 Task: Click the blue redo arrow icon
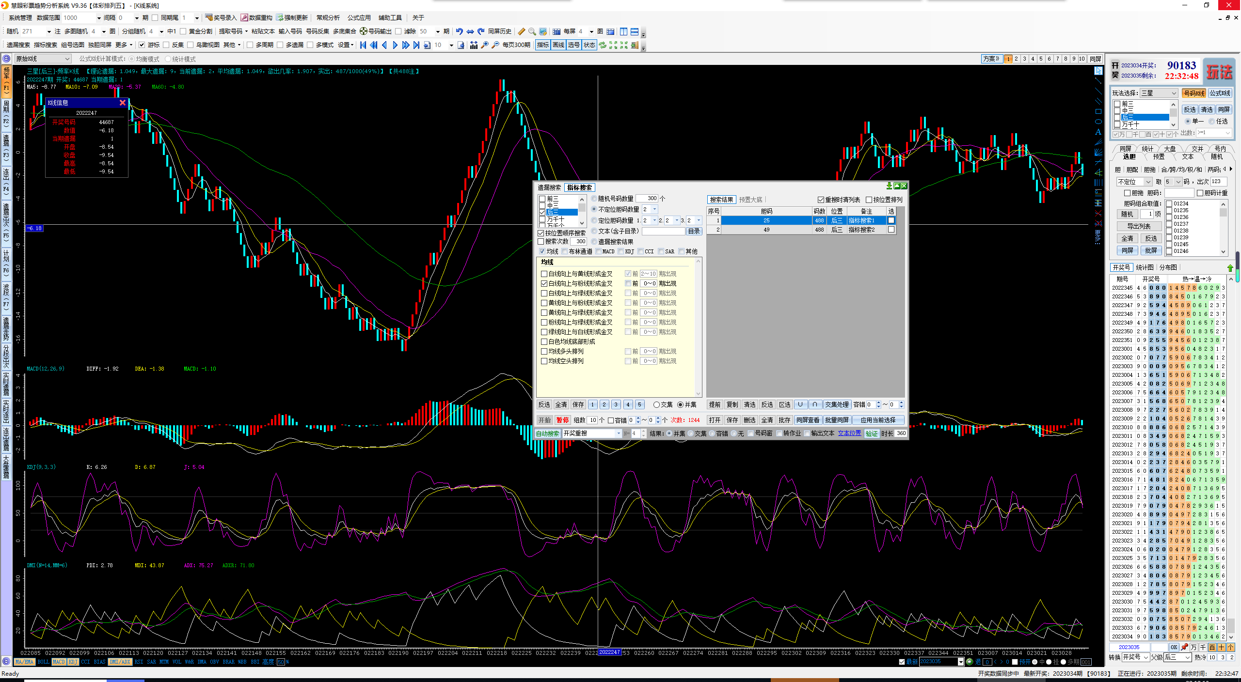[x=481, y=31]
